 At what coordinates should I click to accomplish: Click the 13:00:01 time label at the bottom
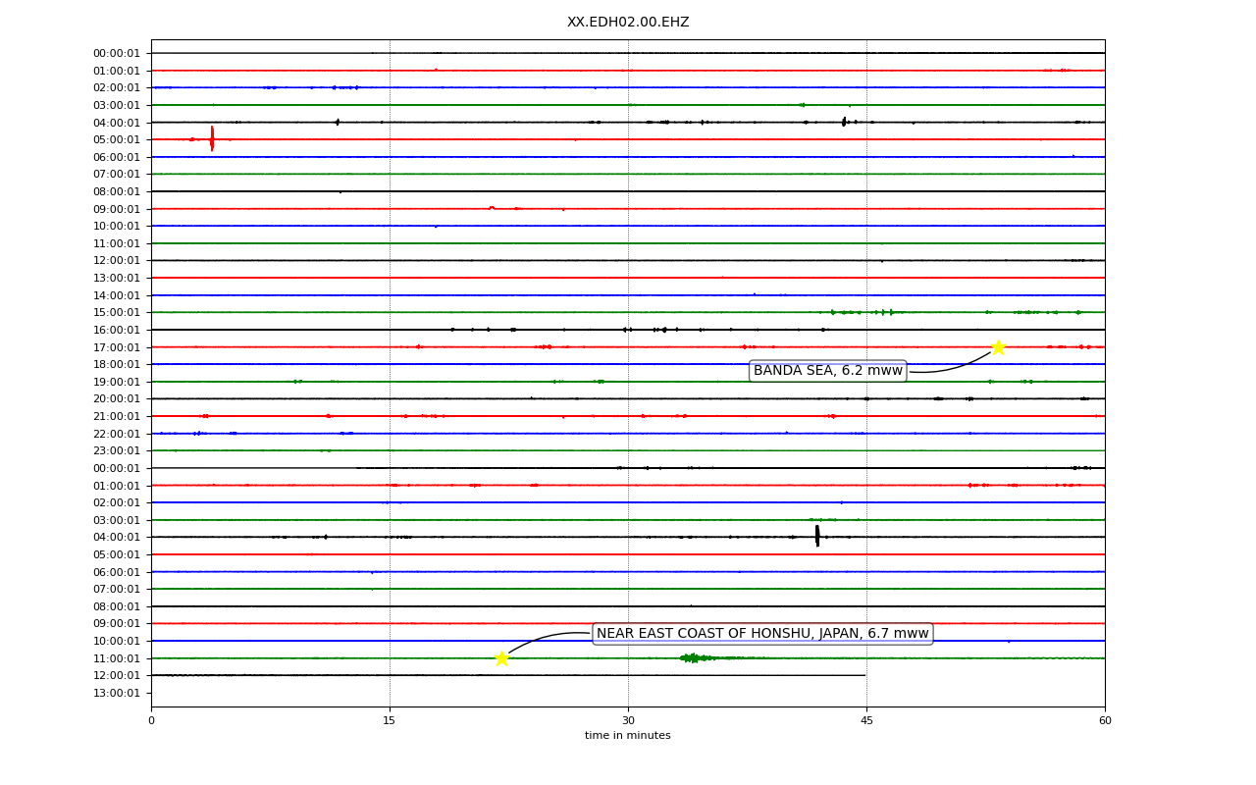[x=117, y=693]
